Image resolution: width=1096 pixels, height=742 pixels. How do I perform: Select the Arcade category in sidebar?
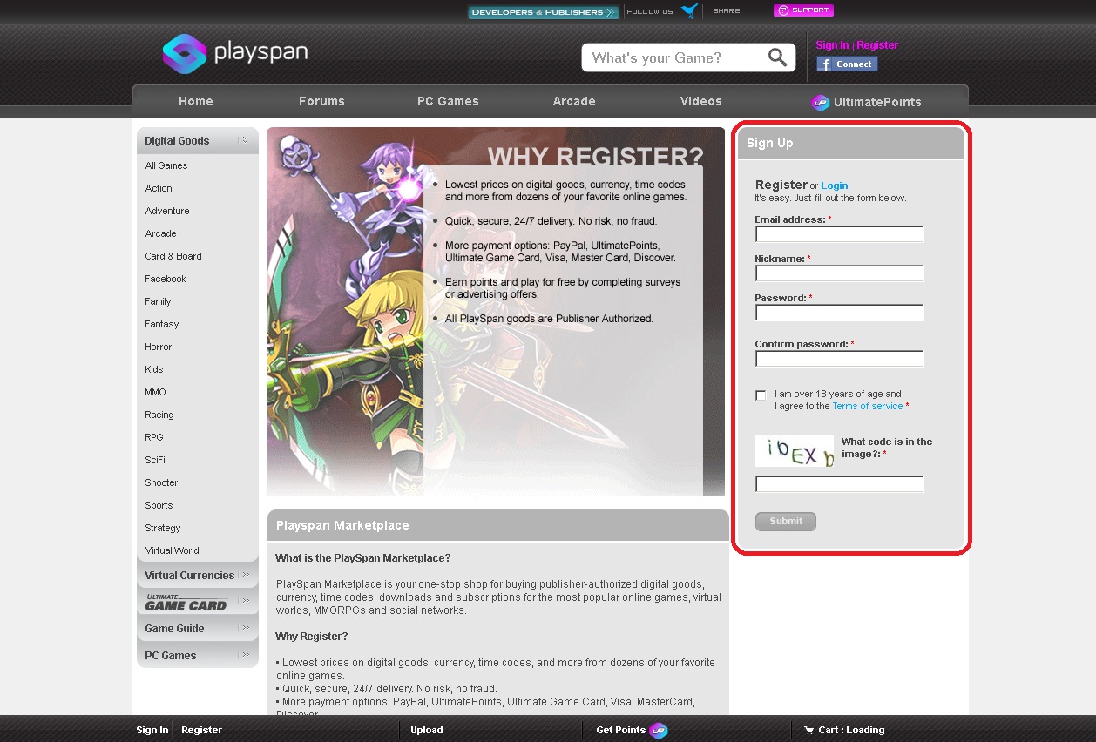[x=160, y=233]
